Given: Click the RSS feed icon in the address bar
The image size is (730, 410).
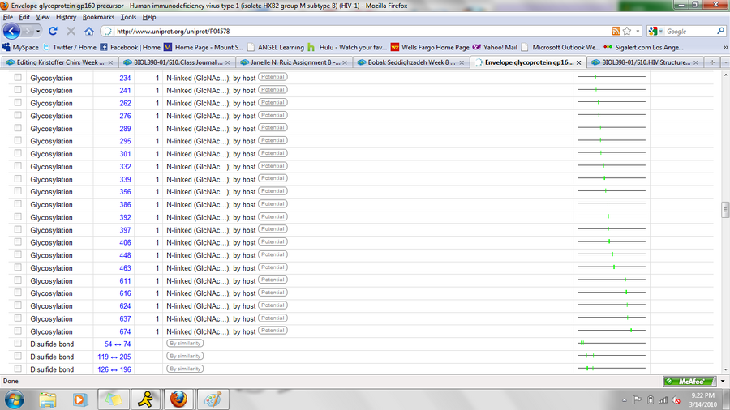Looking at the screenshot, I should [616, 32].
